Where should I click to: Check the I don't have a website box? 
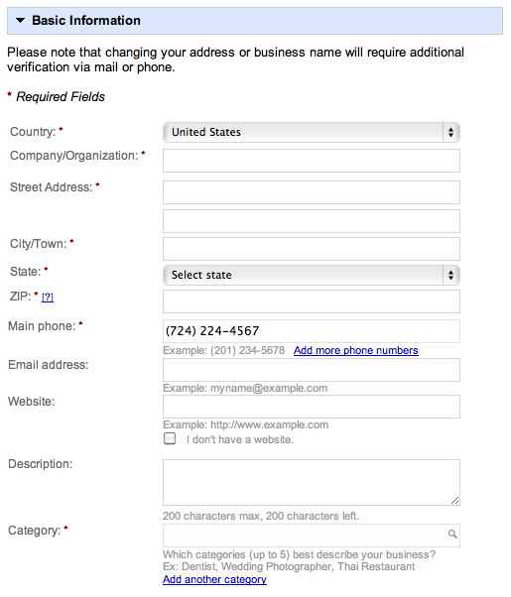(170, 438)
